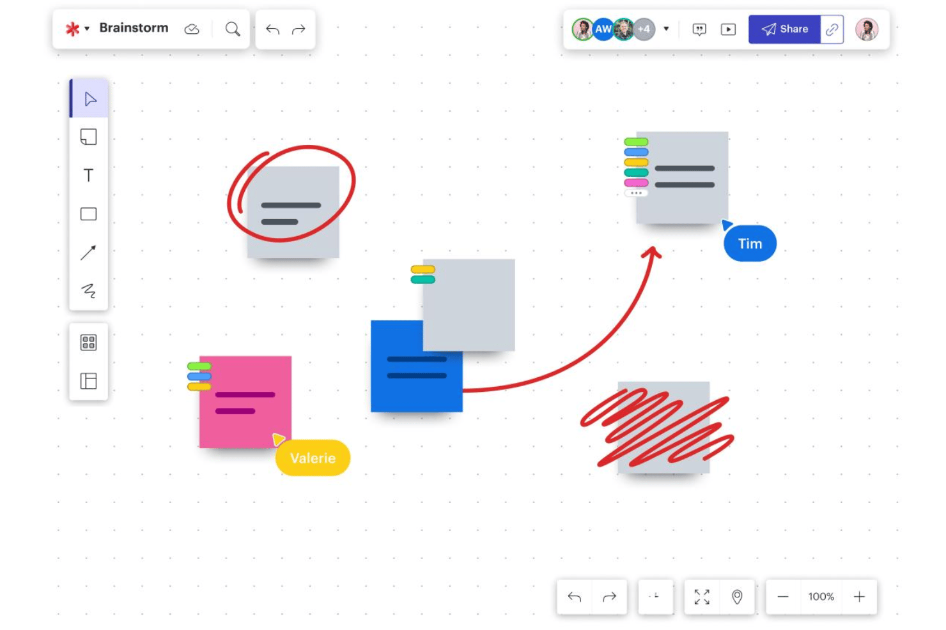Select the pink sticky note
Image resolution: width=946 pixels, height=630 pixels.
245,402
